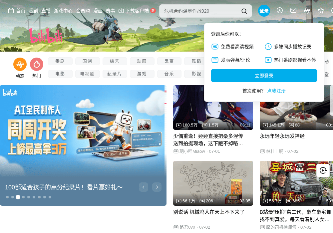The image size is (333, 233).
Task: Click the search magnifier icon
Action: point(244,11)
